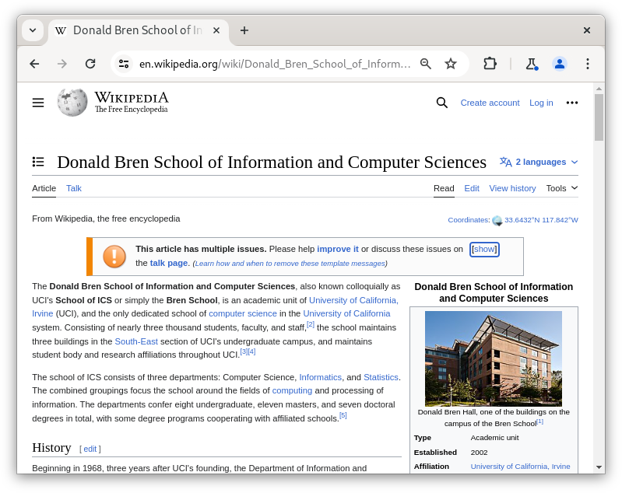Open the computer science article link
Image resolution: width=622 pixels, height=493 pixels.
[x=243, y=313]
